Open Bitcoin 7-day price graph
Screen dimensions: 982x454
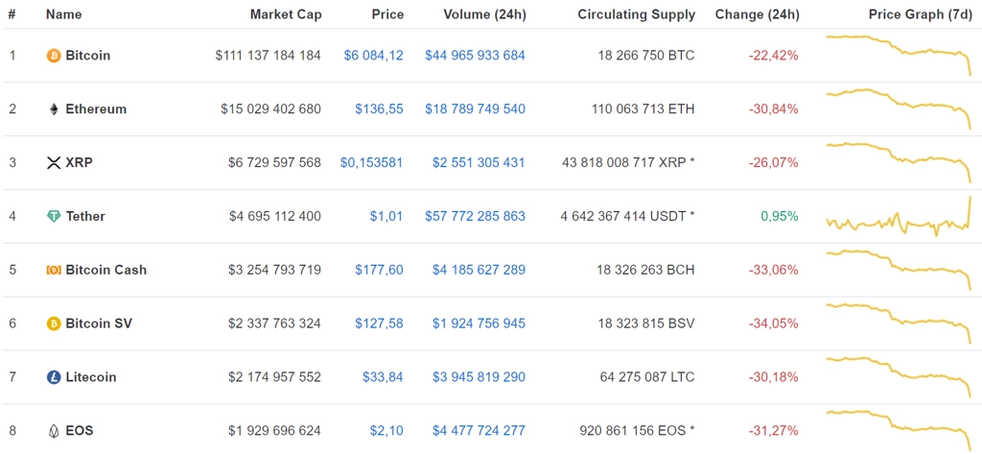pyautogui.click(x=898, y=55)
